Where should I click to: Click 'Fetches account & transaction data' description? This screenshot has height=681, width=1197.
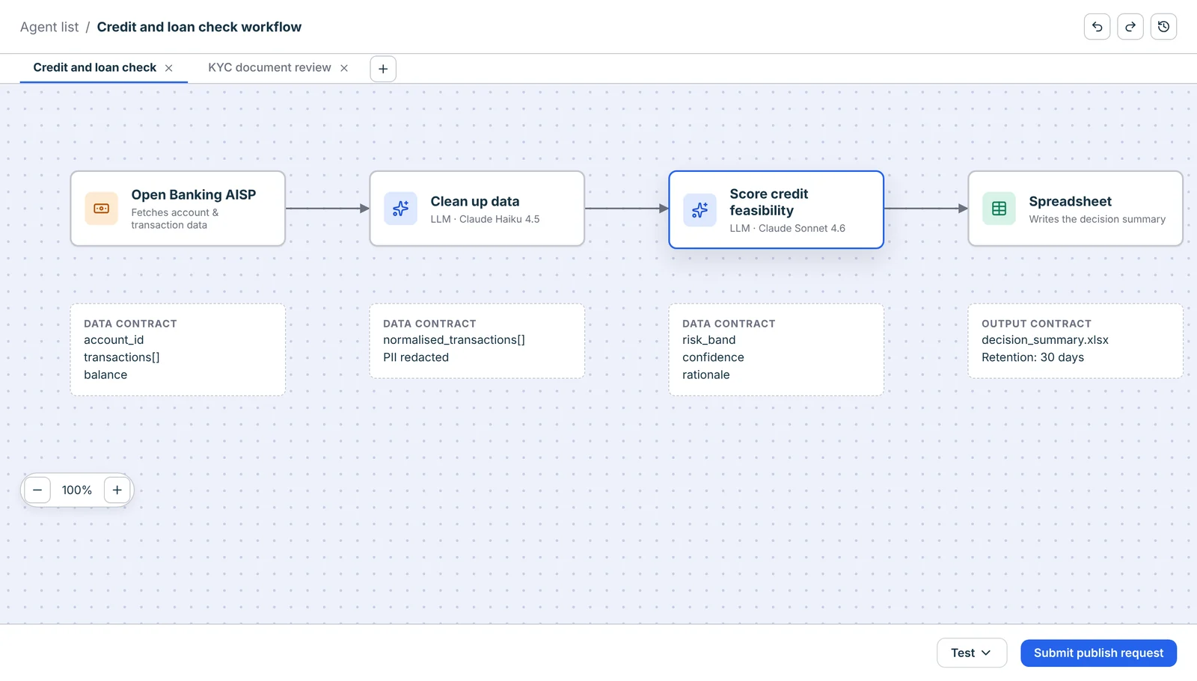click(x=175, y=219)
